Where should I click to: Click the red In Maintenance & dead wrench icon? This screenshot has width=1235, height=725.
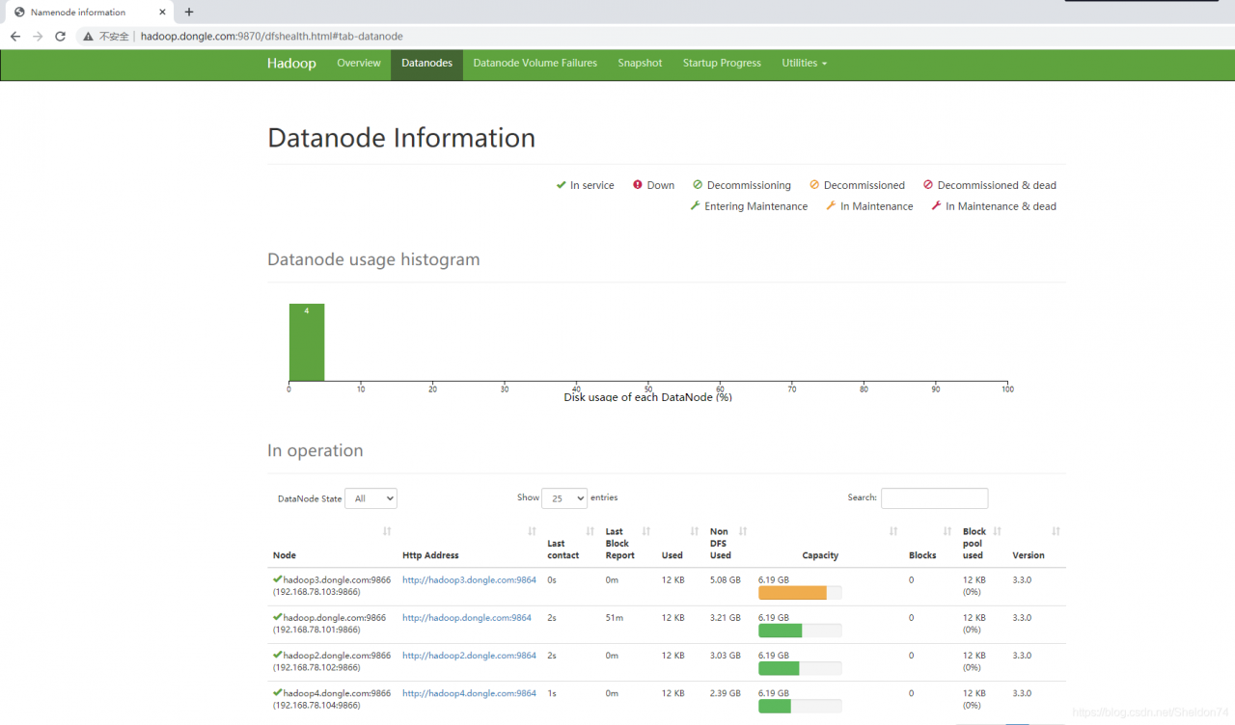936,205
